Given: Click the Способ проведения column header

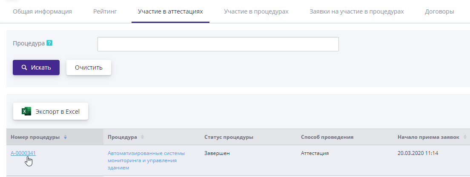Looking at the screenshot, I should [x=327, y=137].
